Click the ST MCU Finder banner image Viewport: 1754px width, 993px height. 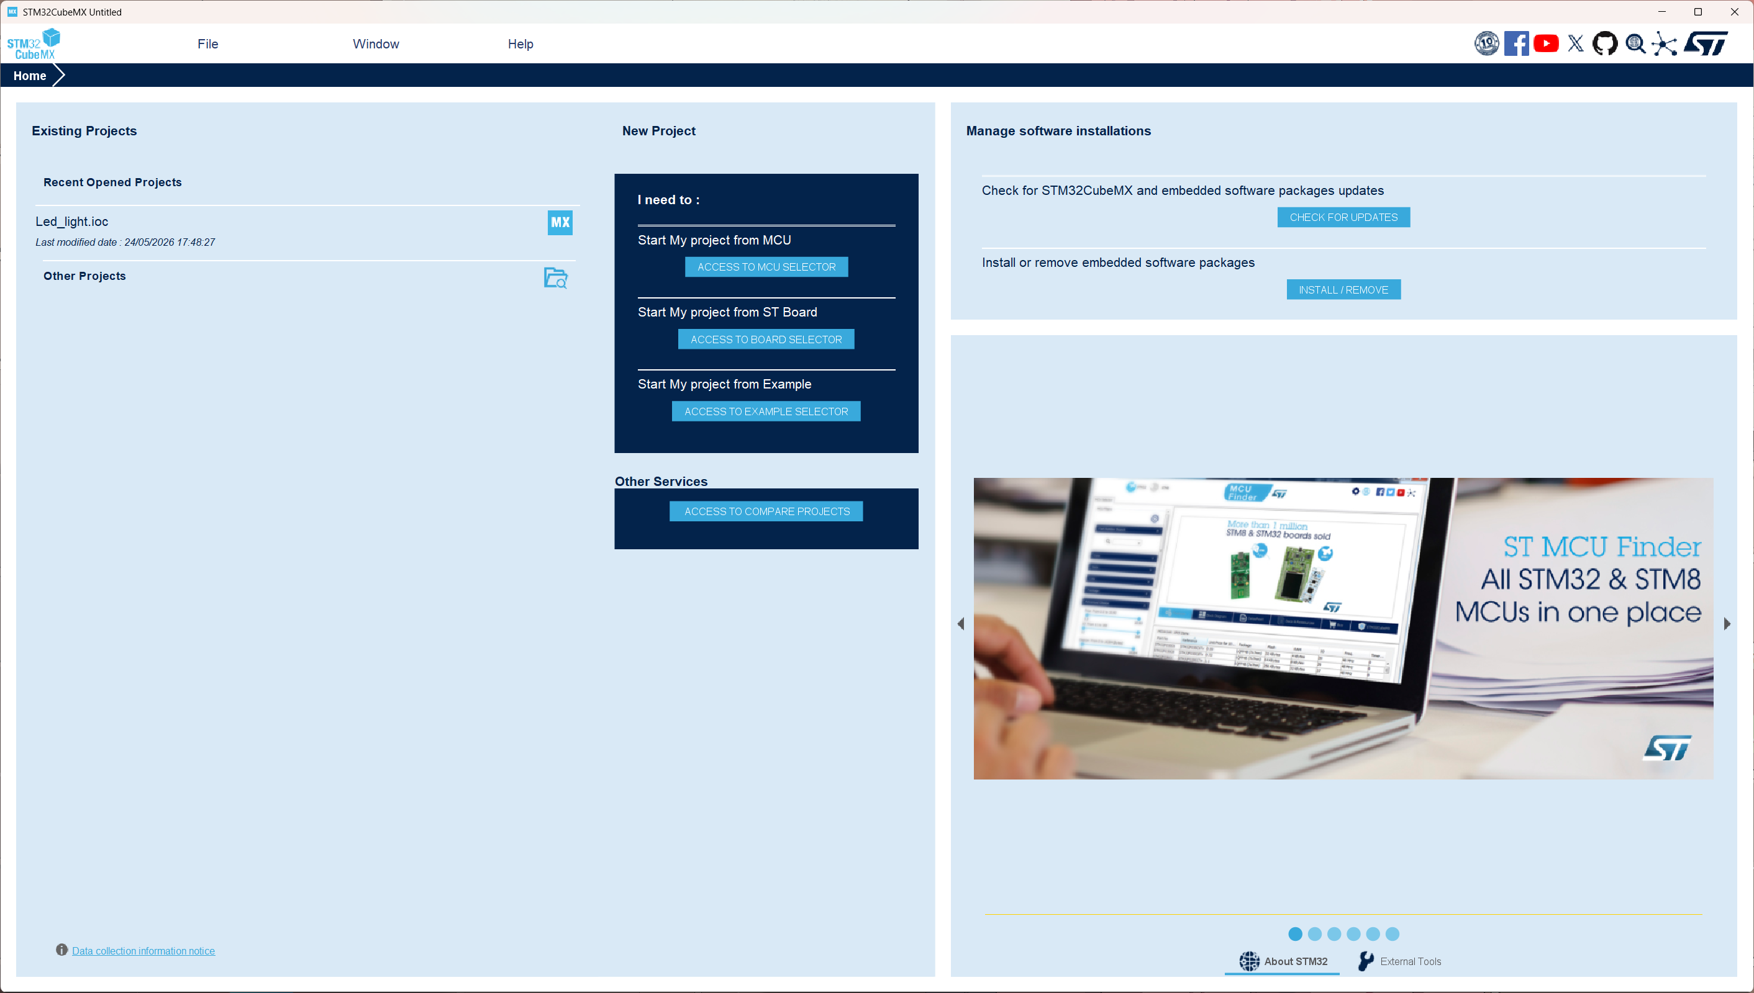pyautogui.click(x=1343, y=628)
